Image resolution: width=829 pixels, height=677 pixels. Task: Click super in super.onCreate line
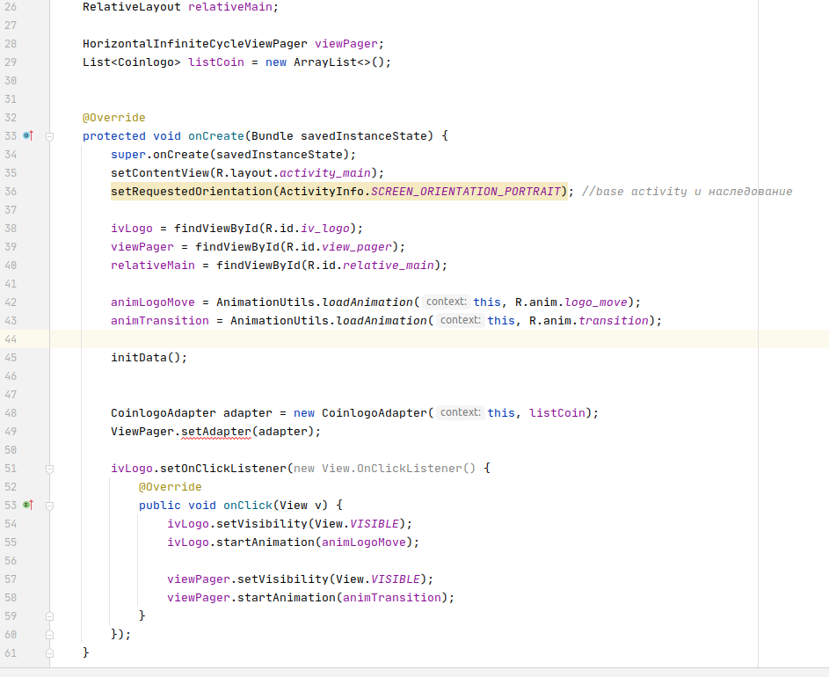128,155
